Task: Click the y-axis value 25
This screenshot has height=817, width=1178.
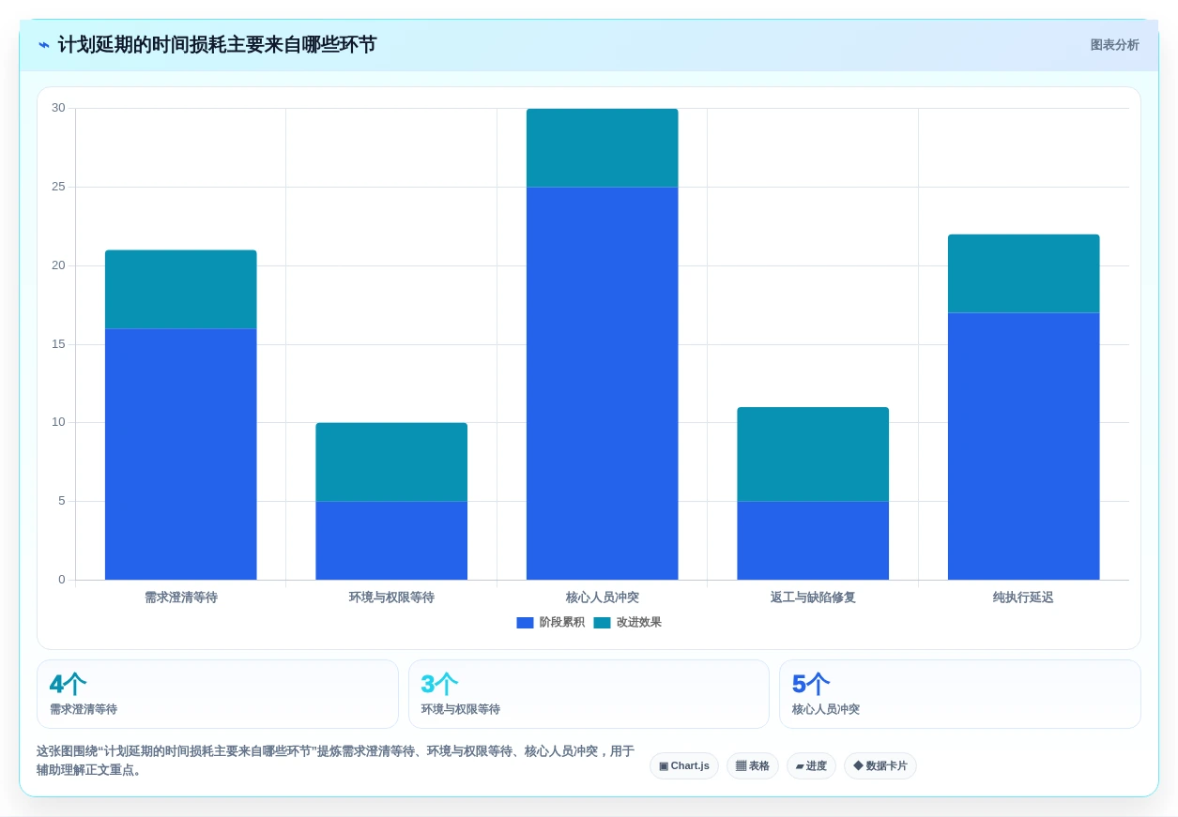Action: (58, 187)
